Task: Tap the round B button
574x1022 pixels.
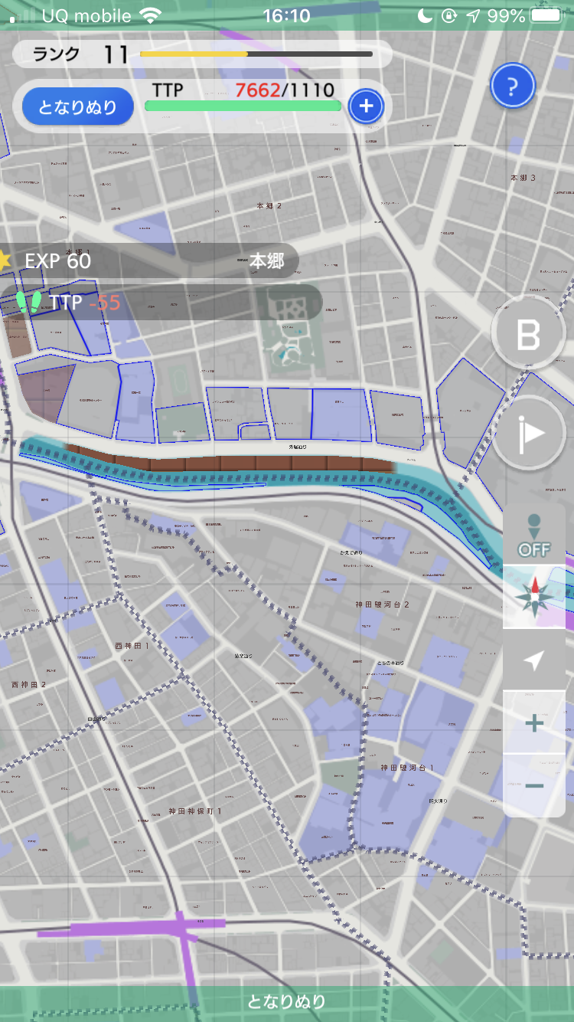Action: pyautogui.click(x=528, y=335)
